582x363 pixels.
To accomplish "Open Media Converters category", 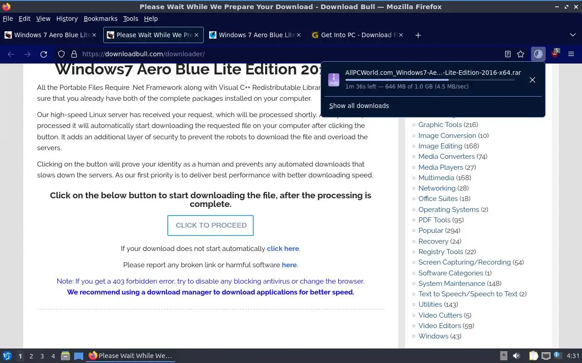I will [447, 157].
